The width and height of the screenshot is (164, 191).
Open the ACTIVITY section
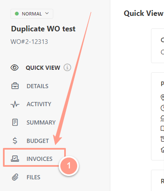click(x=39, y=104)
